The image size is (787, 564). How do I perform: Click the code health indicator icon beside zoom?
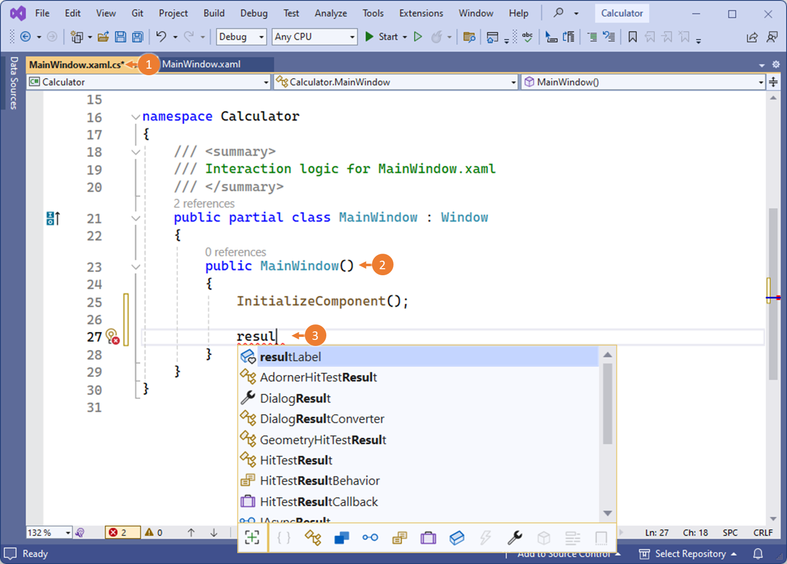(x=80, y=532)
